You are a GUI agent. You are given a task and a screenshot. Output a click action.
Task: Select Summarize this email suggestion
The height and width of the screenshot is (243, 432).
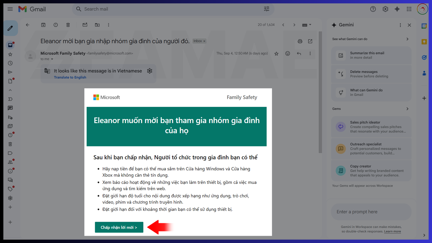coord(371,55)
